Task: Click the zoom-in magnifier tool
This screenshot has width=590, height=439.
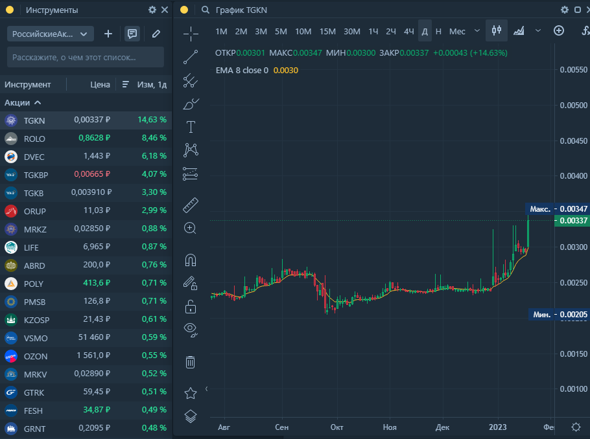Action: point(191,228)
